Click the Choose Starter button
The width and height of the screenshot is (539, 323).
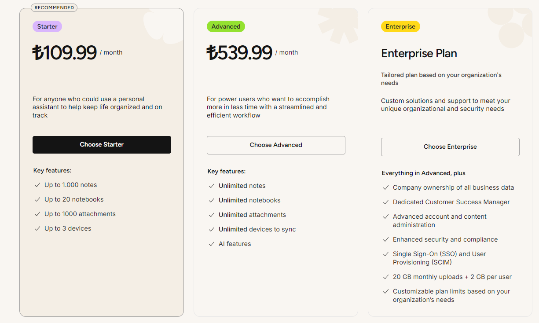[102, 145]
